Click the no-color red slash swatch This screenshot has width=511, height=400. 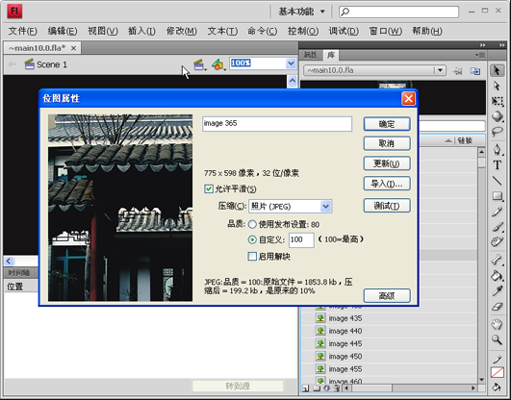497,372
